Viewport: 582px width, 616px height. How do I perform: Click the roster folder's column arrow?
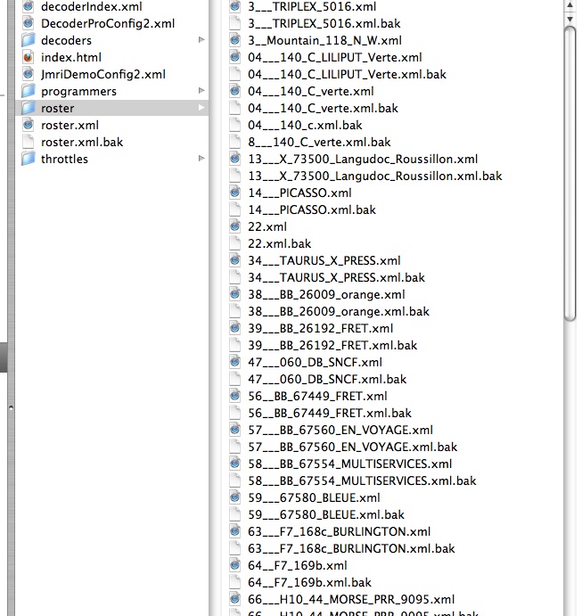201,108
